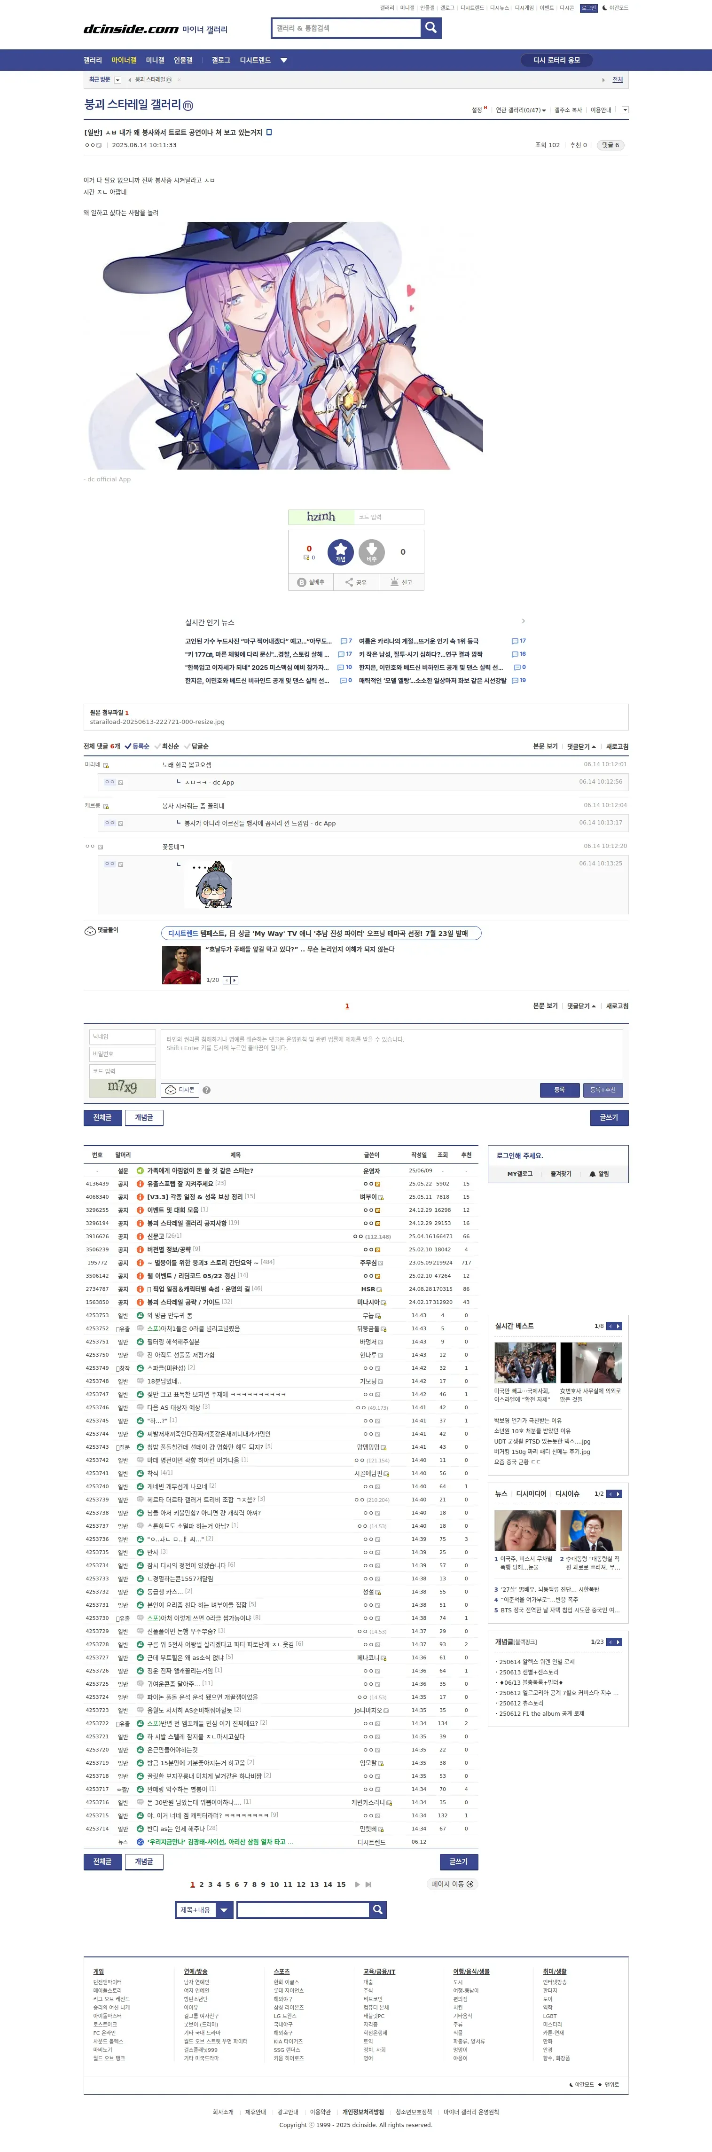Viewport: 712px width, 2152px height.
Task: Open the 미니갤 nav menu
Action: coord(156,60)
